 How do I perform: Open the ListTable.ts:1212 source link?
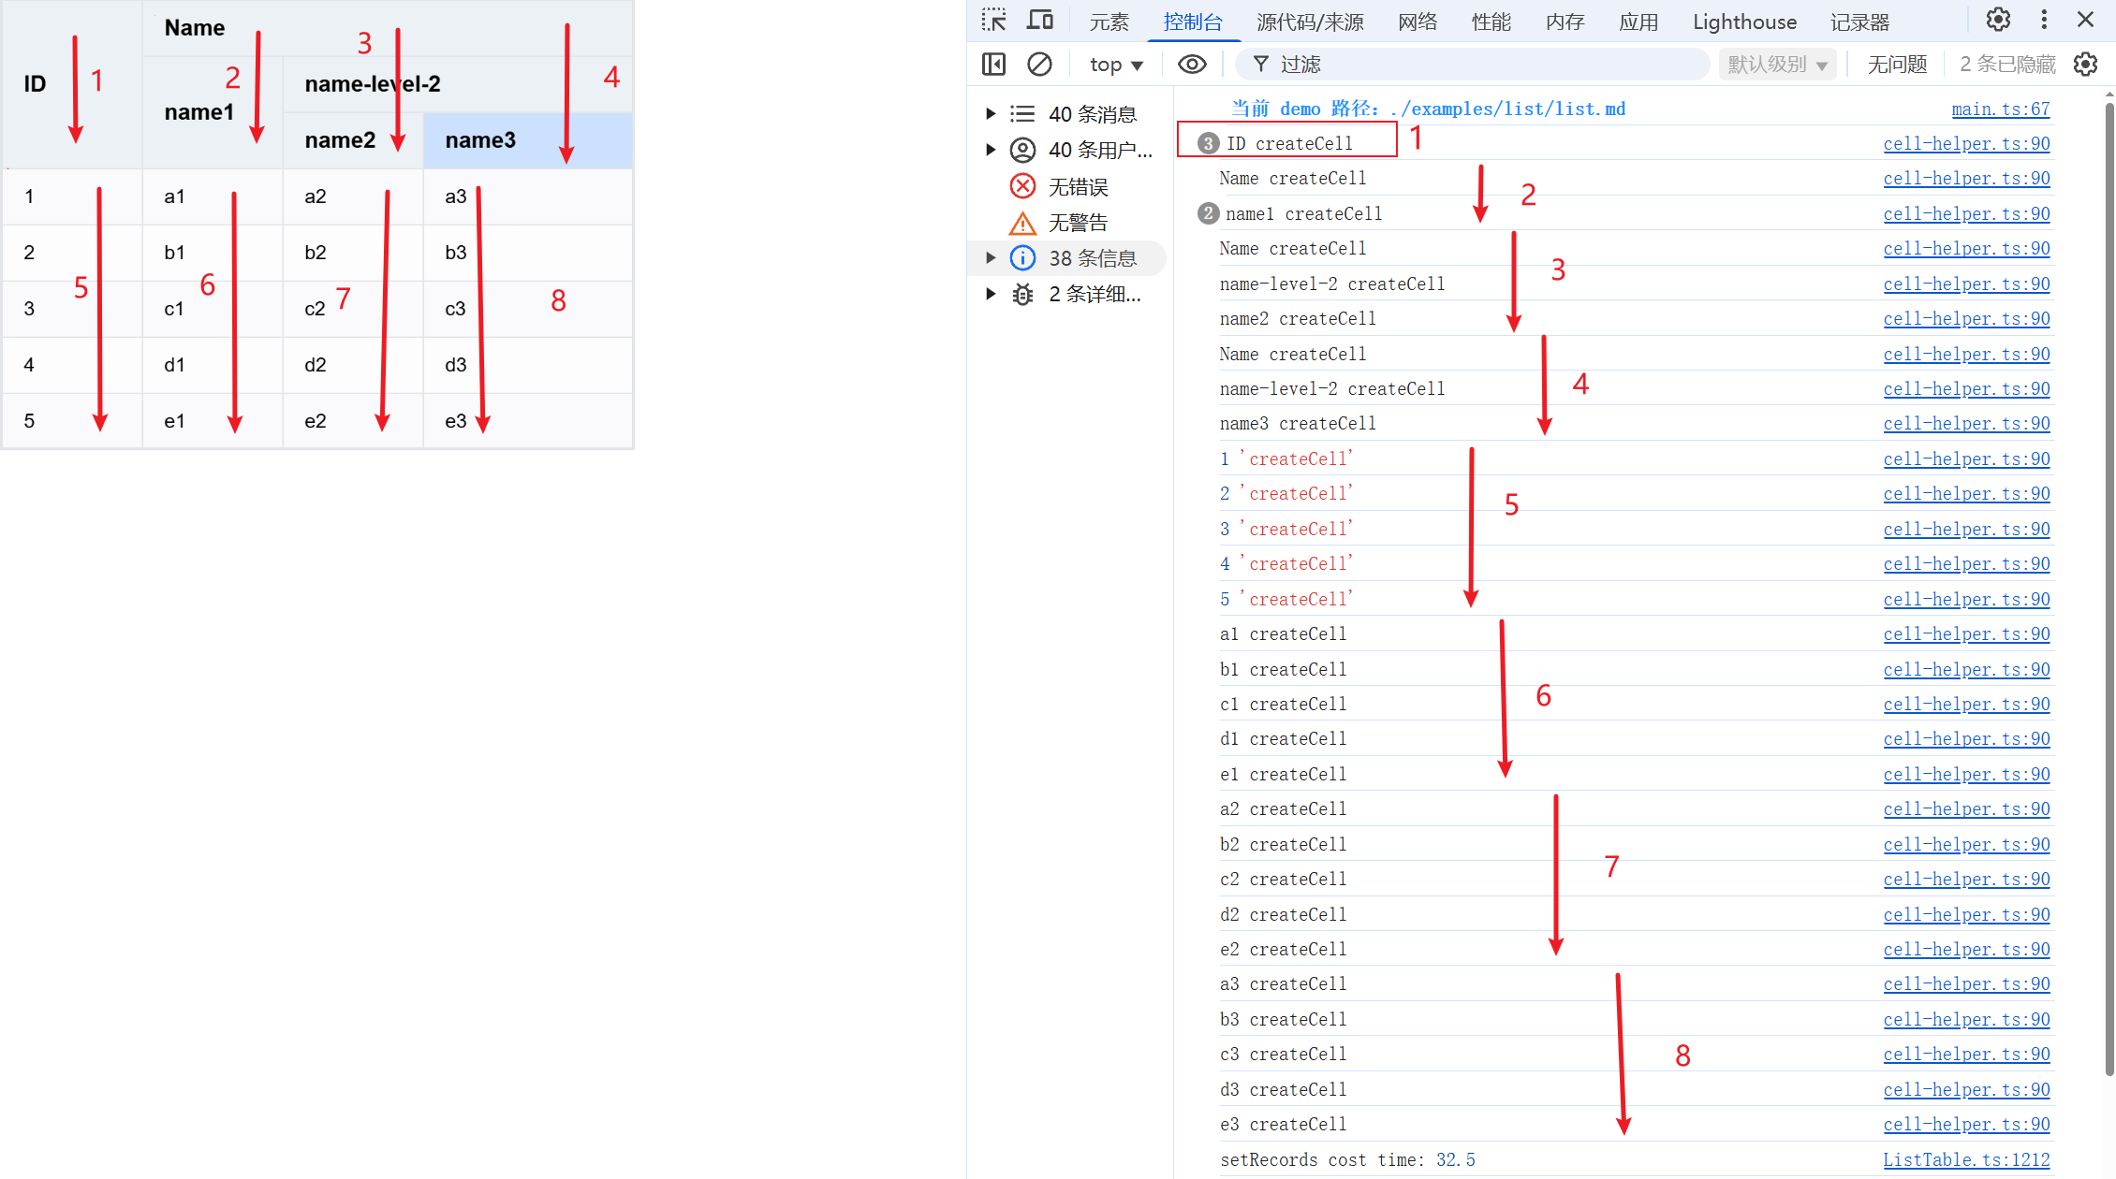1965,1159
